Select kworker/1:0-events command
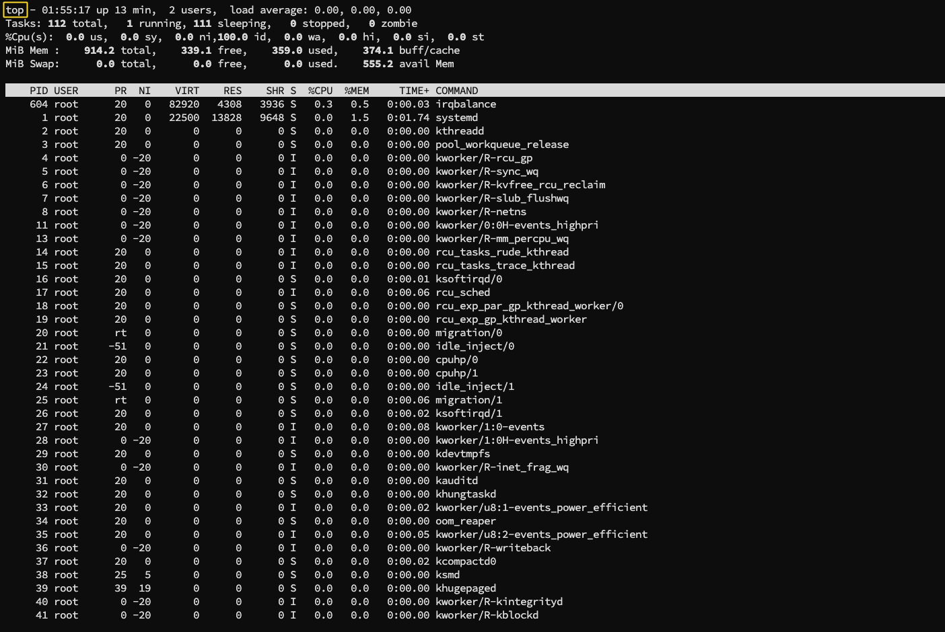Image resolution: width=945 pixels, height=632 pixels. [x=490, y=427]
